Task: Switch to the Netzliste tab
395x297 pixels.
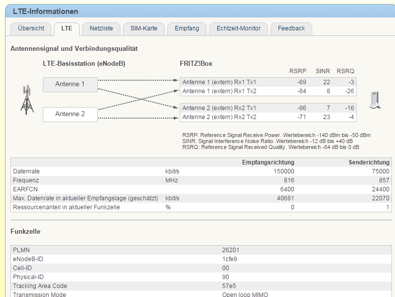Action: [101, 28]
